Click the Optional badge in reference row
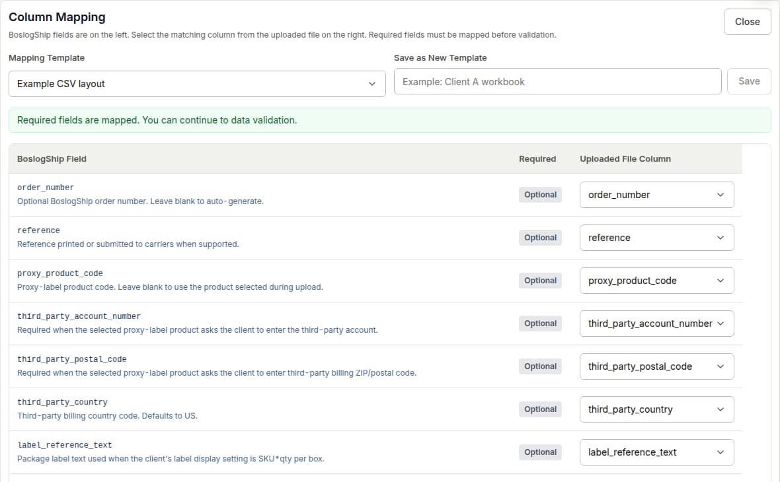The image size is (780, 482). point(540,238)
